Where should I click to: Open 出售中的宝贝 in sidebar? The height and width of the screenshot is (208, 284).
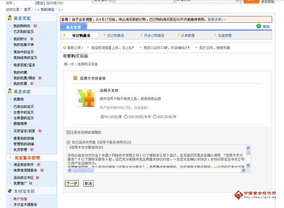tap(24, 112)
